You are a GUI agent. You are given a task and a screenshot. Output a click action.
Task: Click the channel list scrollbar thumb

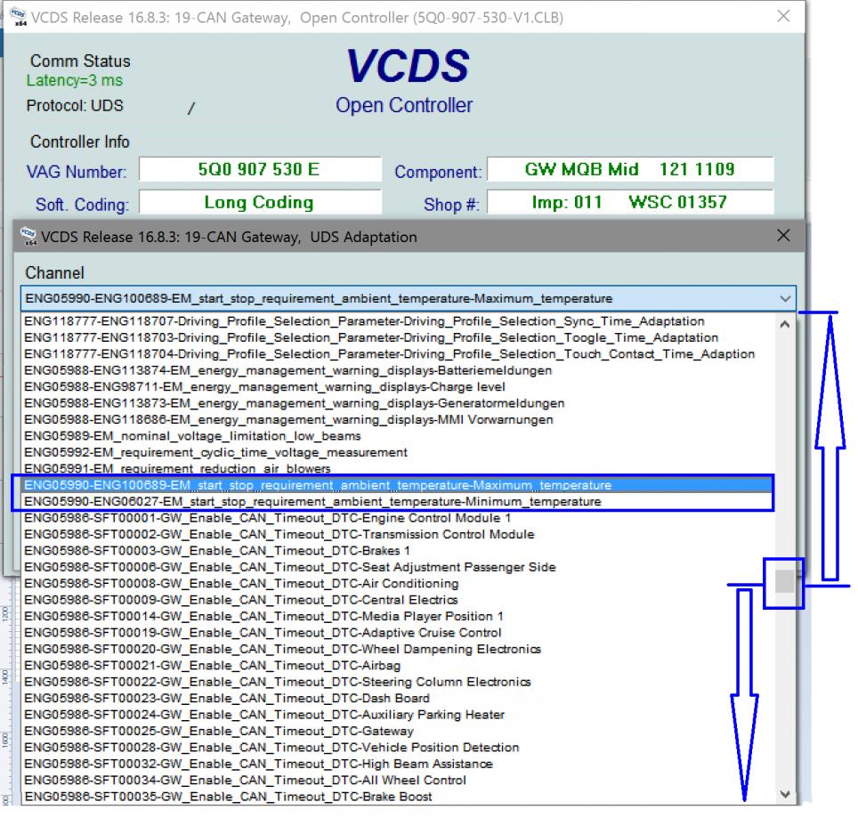(785, 581)
